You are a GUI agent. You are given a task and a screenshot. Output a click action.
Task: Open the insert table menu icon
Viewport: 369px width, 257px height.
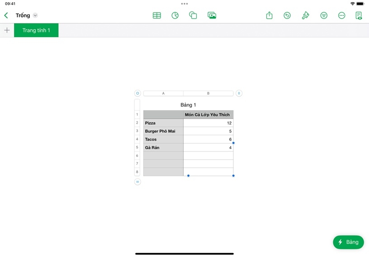tap(157, 15)
